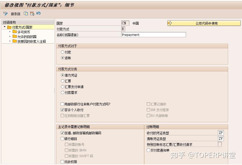The image size is (242, 165).
Task: Enable the 银行细目 checkbox
Action: 62,139
